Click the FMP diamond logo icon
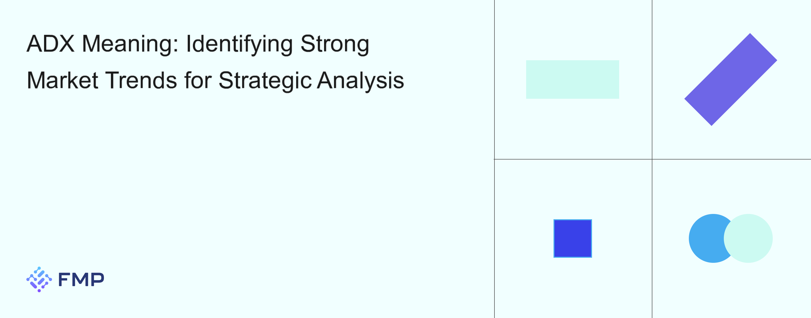The width and height of the screenshot is (811, 318). tap(39, 279)
